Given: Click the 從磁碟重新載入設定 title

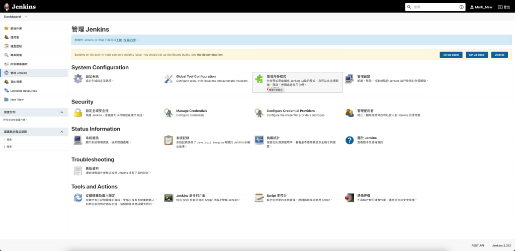Looking at the screenshot, I should [x=100, y=196].
